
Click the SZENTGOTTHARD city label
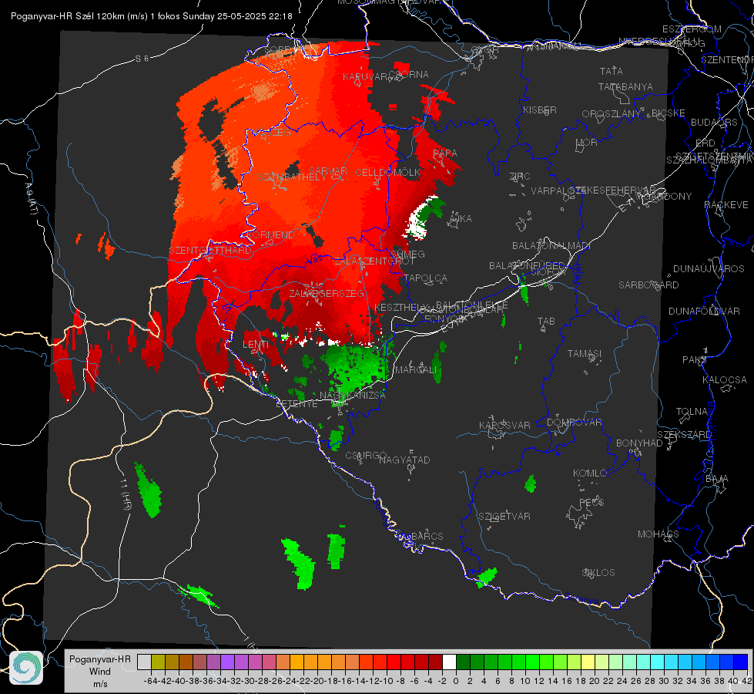pyautogui.click(x=210, y=251)
